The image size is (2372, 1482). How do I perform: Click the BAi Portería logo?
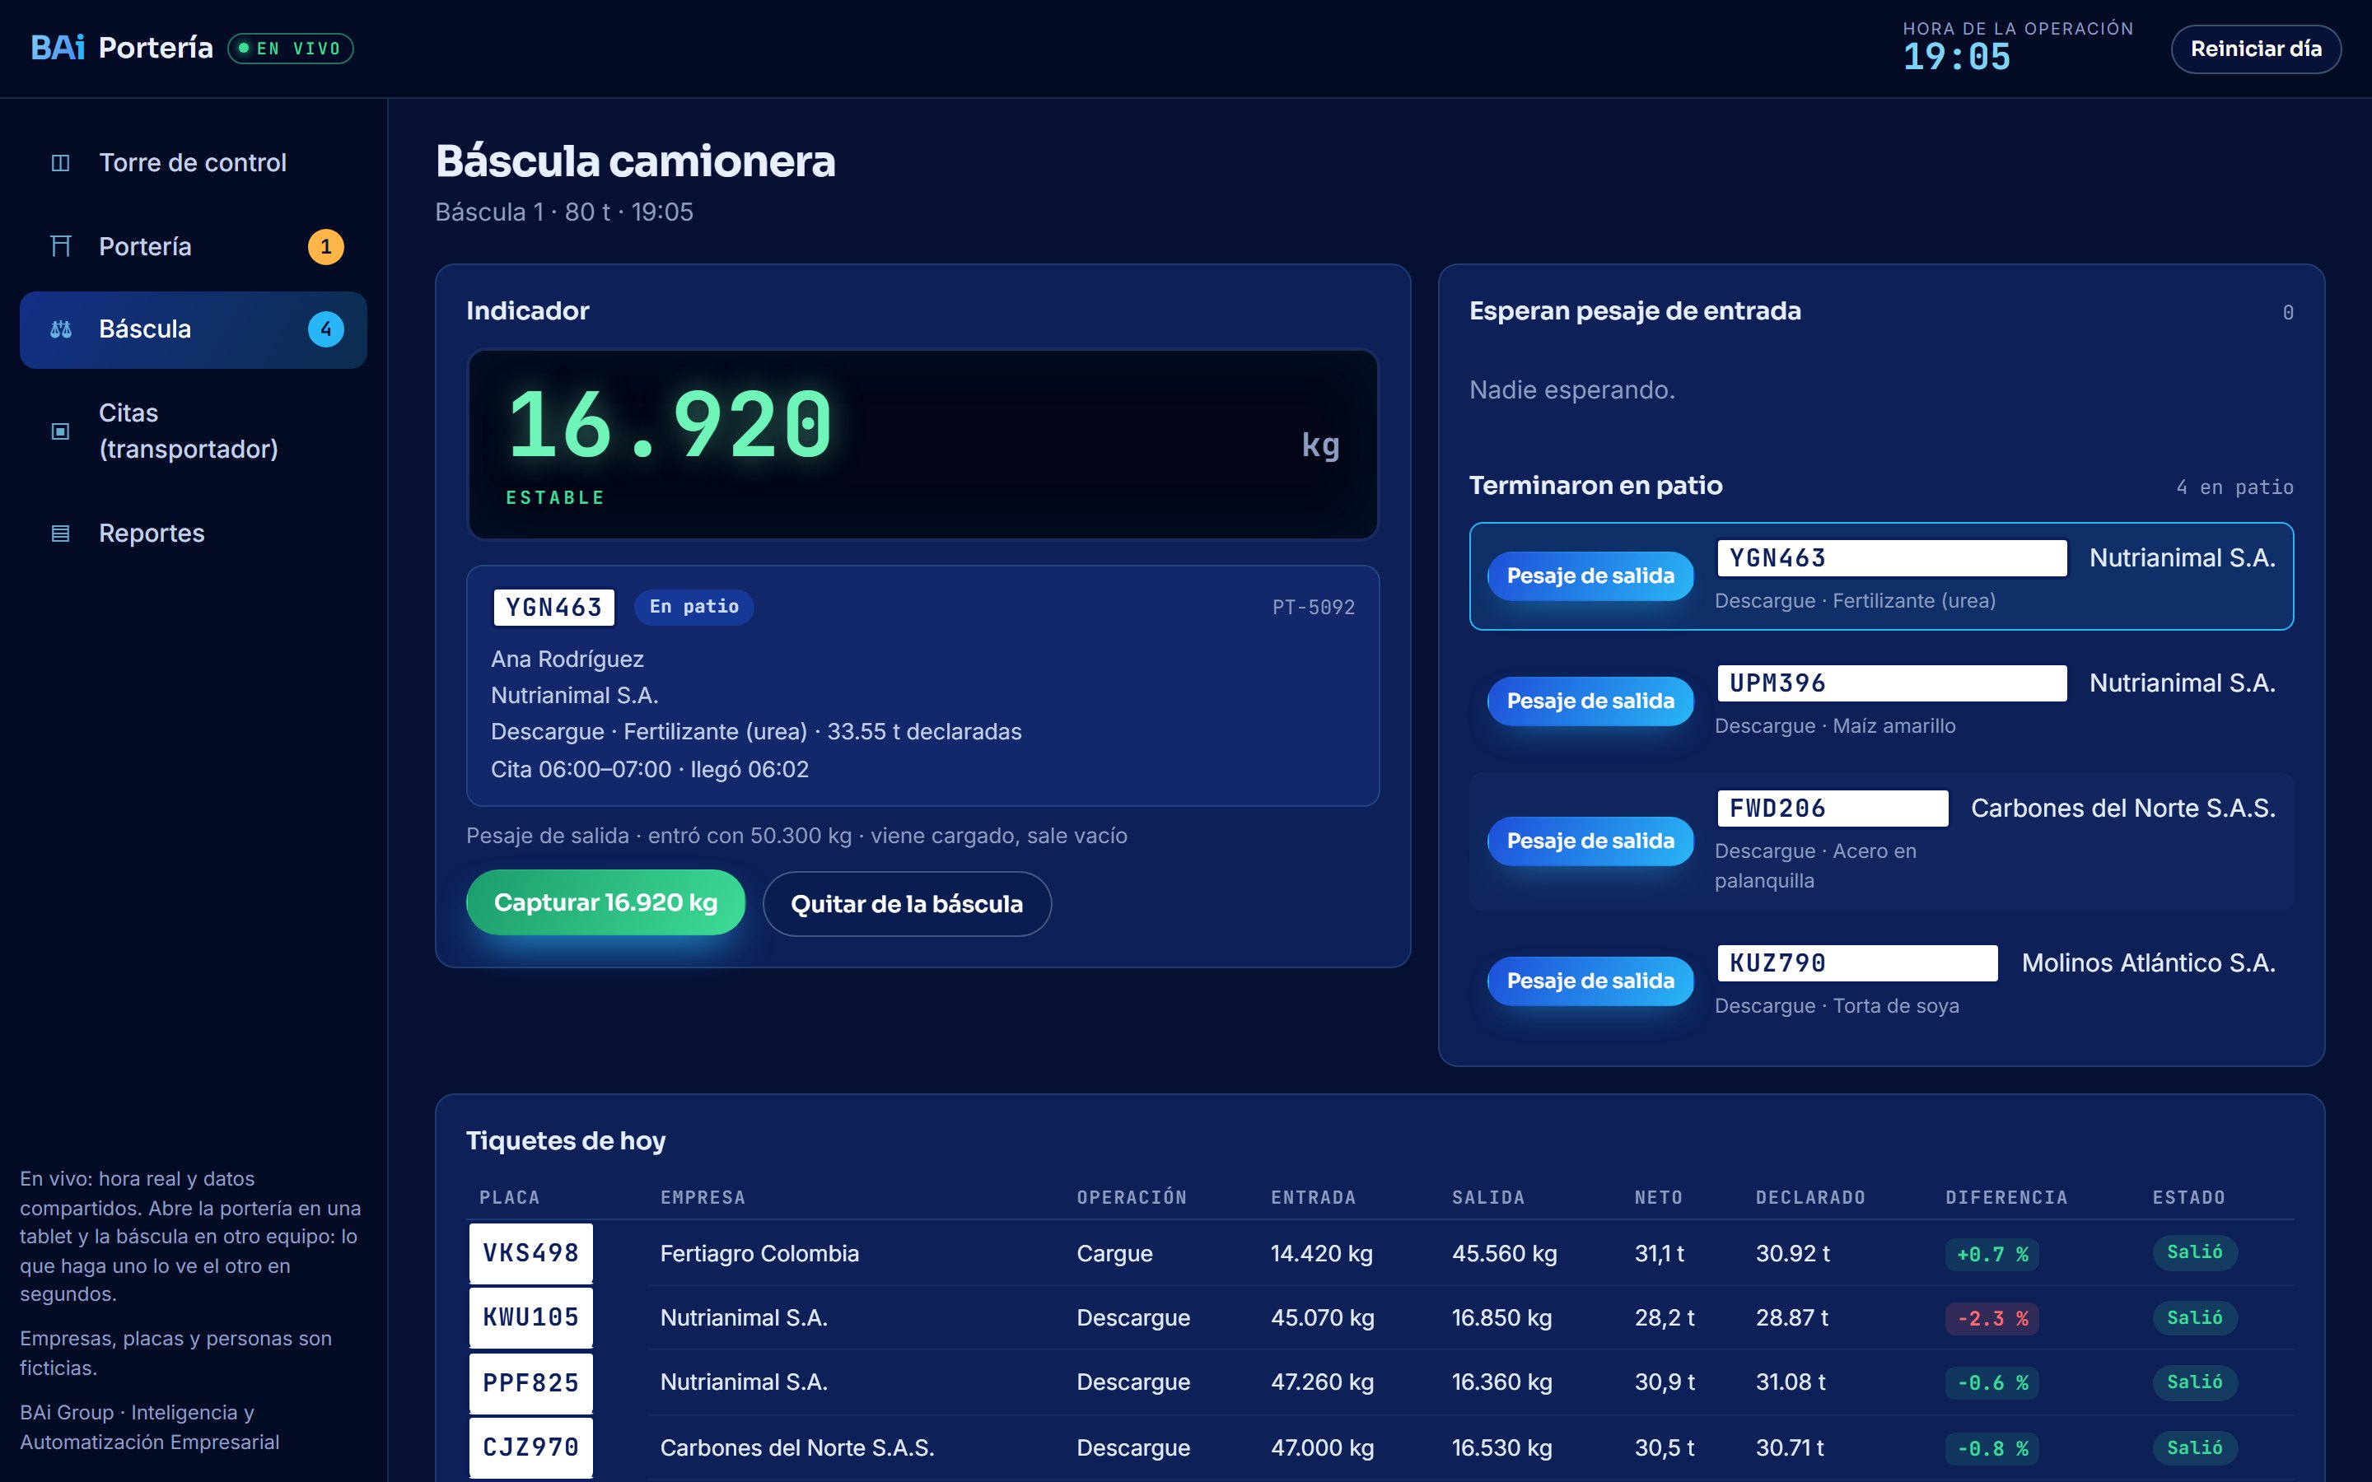[122, 47]
